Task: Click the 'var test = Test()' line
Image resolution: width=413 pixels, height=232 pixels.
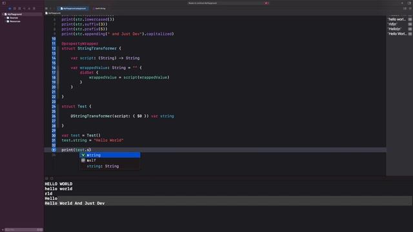Action: (81, 135)
